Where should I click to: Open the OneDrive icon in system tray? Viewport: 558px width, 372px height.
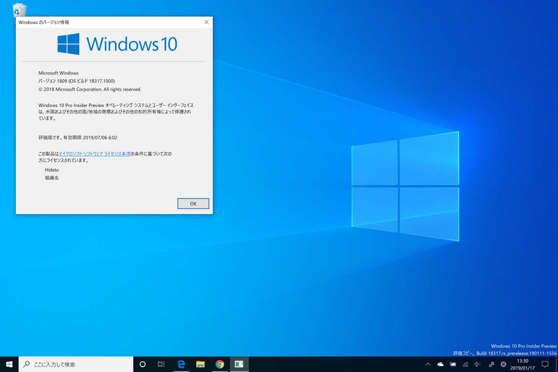pyautogui.click(x=440, y=364)
